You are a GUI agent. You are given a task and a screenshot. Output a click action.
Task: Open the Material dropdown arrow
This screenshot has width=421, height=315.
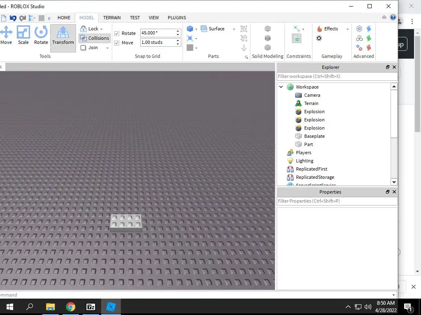196,39
